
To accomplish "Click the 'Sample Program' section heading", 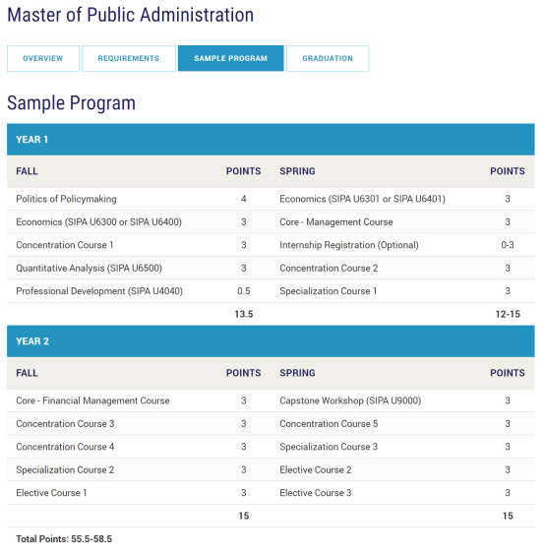I will click(x=71, y=103).
